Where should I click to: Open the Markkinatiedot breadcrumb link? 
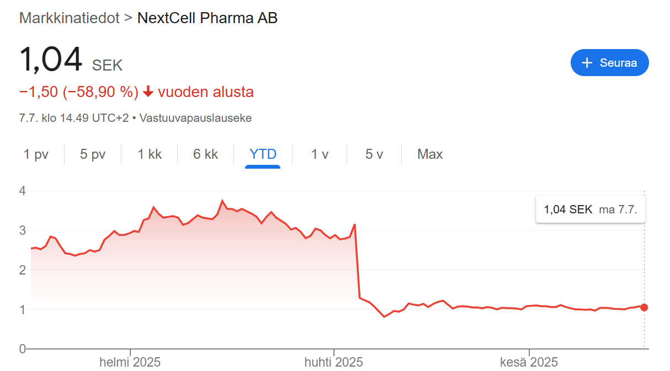(70, 18)
